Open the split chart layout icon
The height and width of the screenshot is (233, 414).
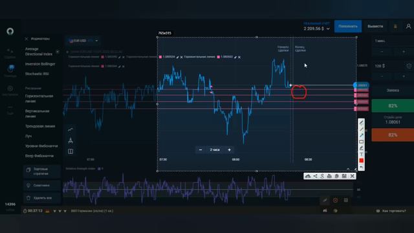pyautogui.click(x=71, y=151)
